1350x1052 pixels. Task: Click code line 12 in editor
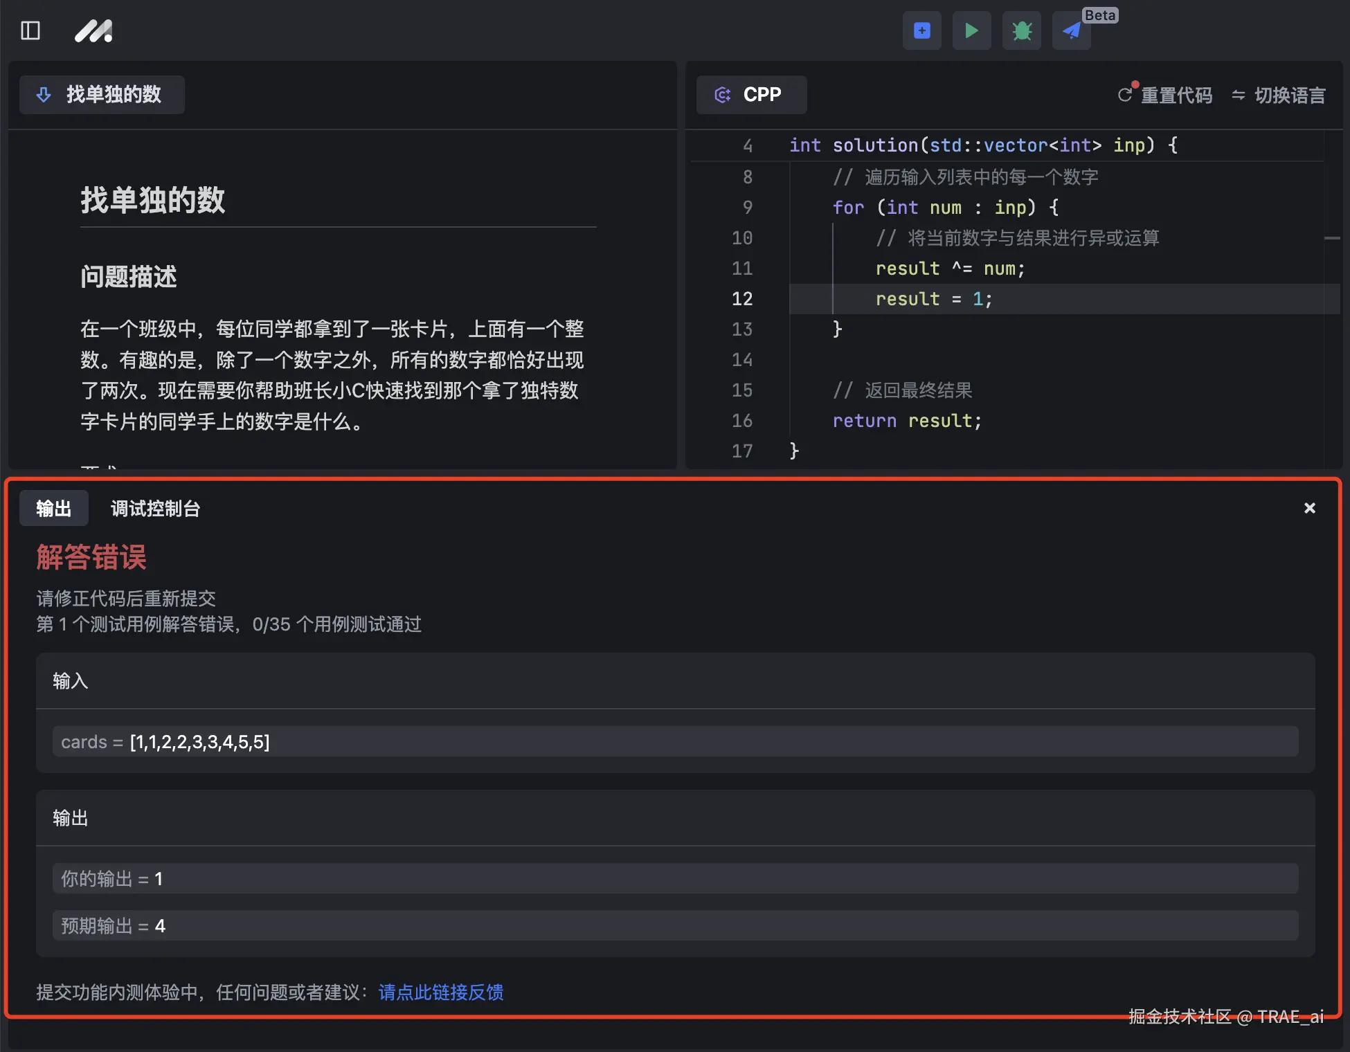point(933,299)
